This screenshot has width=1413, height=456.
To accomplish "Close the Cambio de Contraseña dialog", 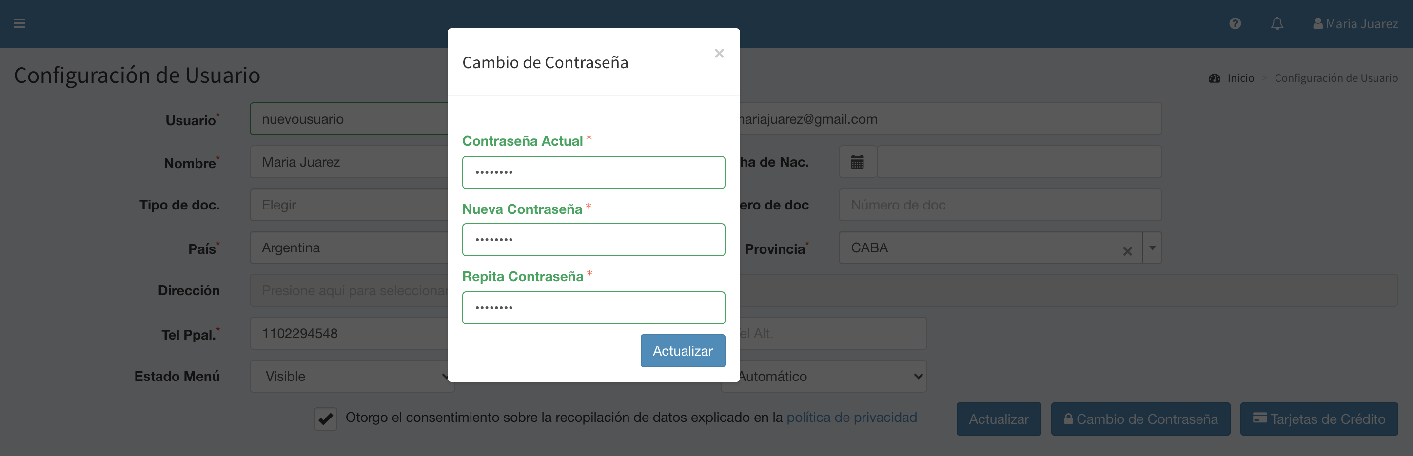I will point(719,53).
